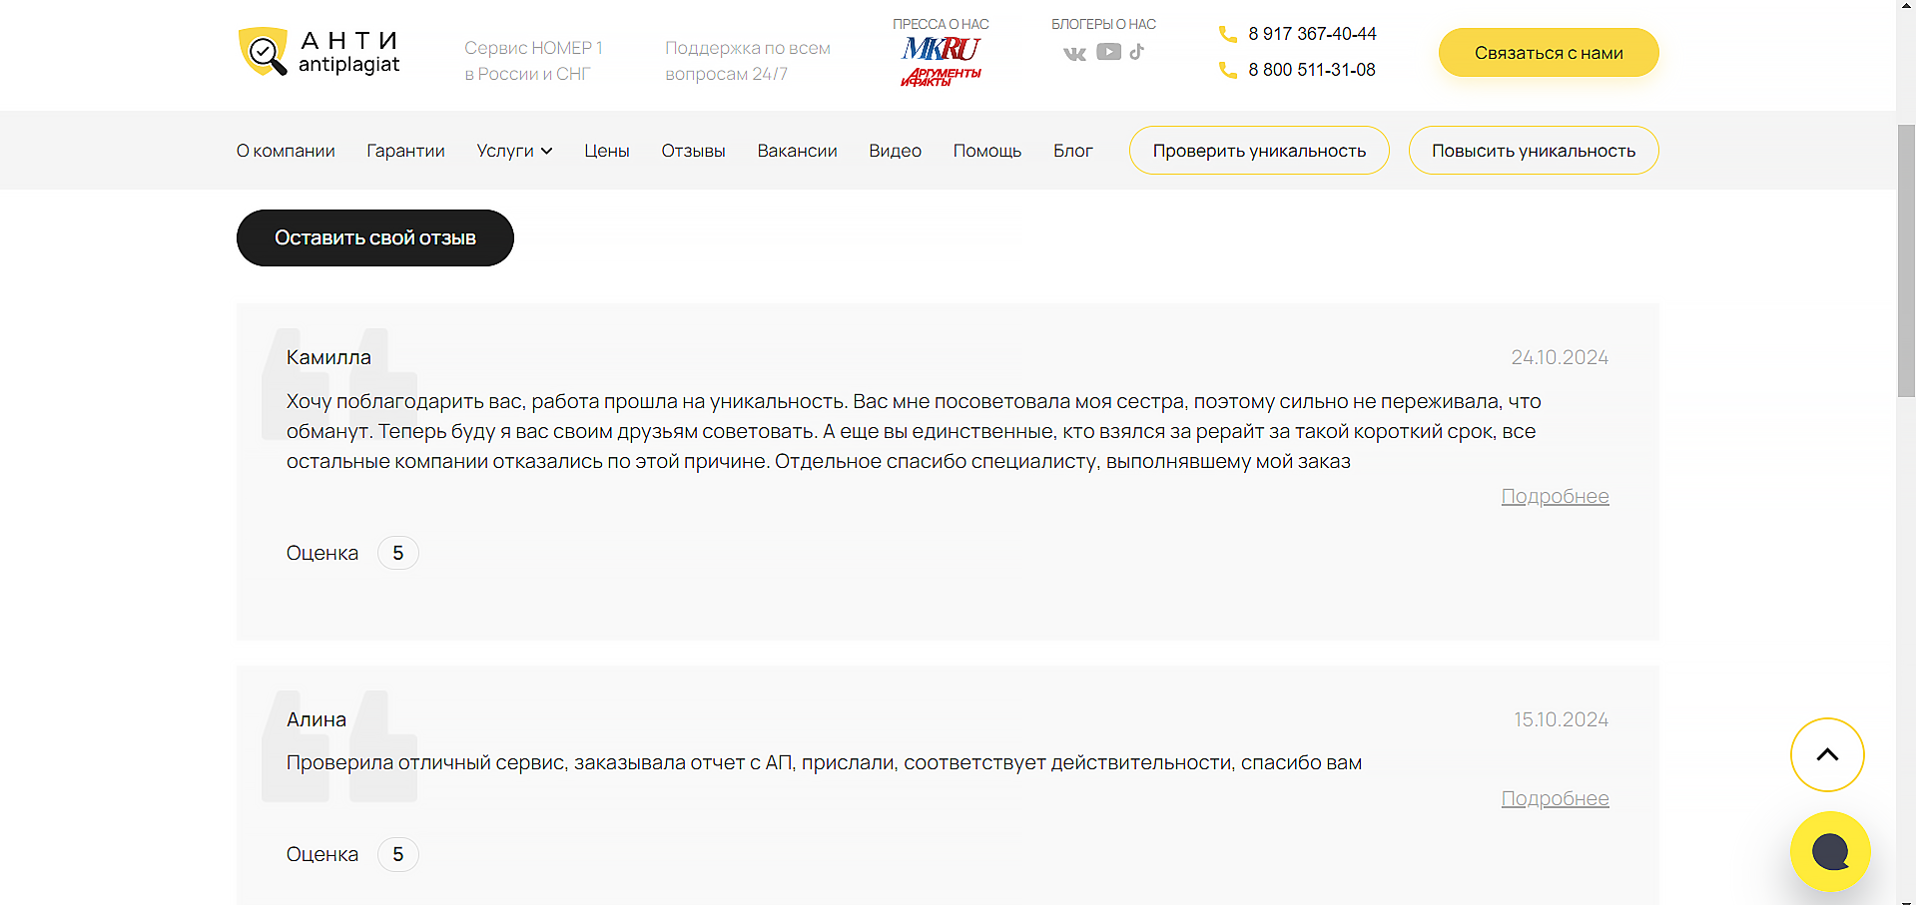The width and height of the screenshot is (1916, 905).
Task: Click rating badge 5 in Камилла's review
Action: tap(398, 553)
